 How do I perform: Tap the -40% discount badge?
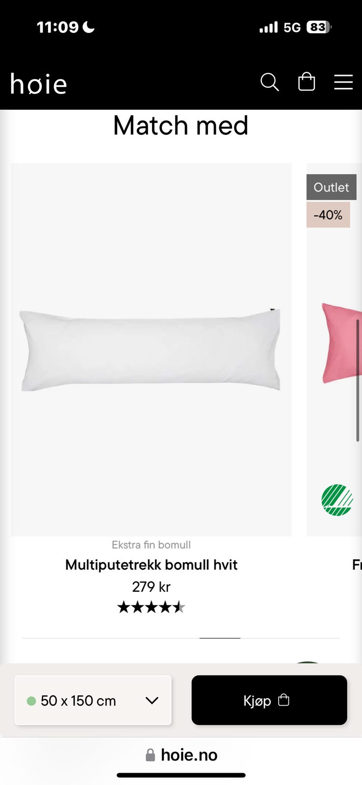click(328, 215)
